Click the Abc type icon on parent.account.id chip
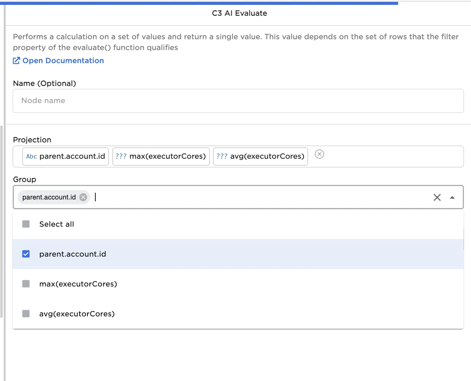 pos(31,157)
